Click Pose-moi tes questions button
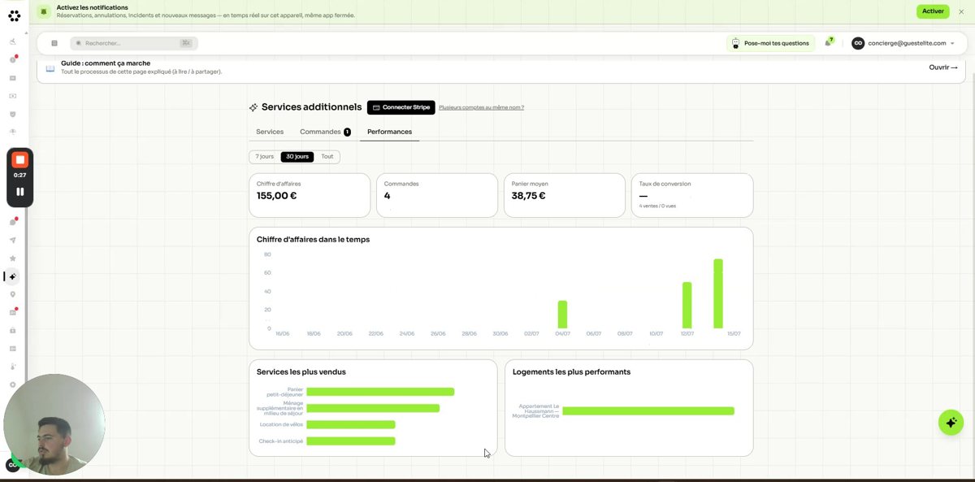975x482 pixels. click(x=770, y=43)
